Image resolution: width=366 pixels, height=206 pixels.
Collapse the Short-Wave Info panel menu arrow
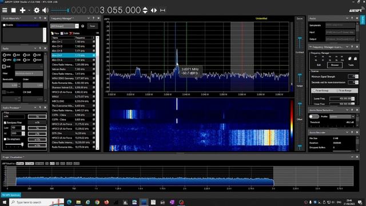click(35, 18)
